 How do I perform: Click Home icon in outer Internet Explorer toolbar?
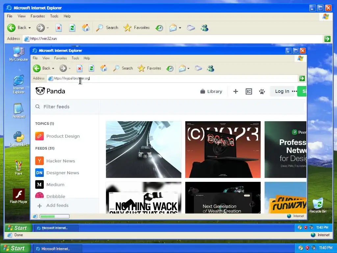(x=86, y=28)
